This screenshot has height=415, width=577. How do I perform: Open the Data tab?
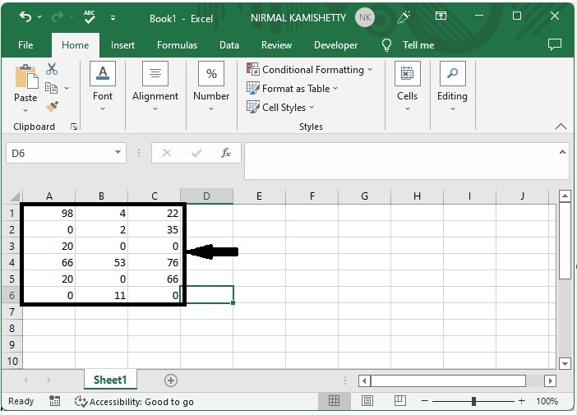tap(229, 45)
